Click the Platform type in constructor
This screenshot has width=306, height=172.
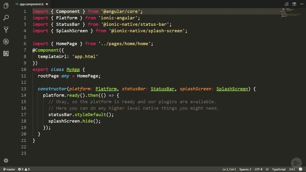click(x=106, y=89)
